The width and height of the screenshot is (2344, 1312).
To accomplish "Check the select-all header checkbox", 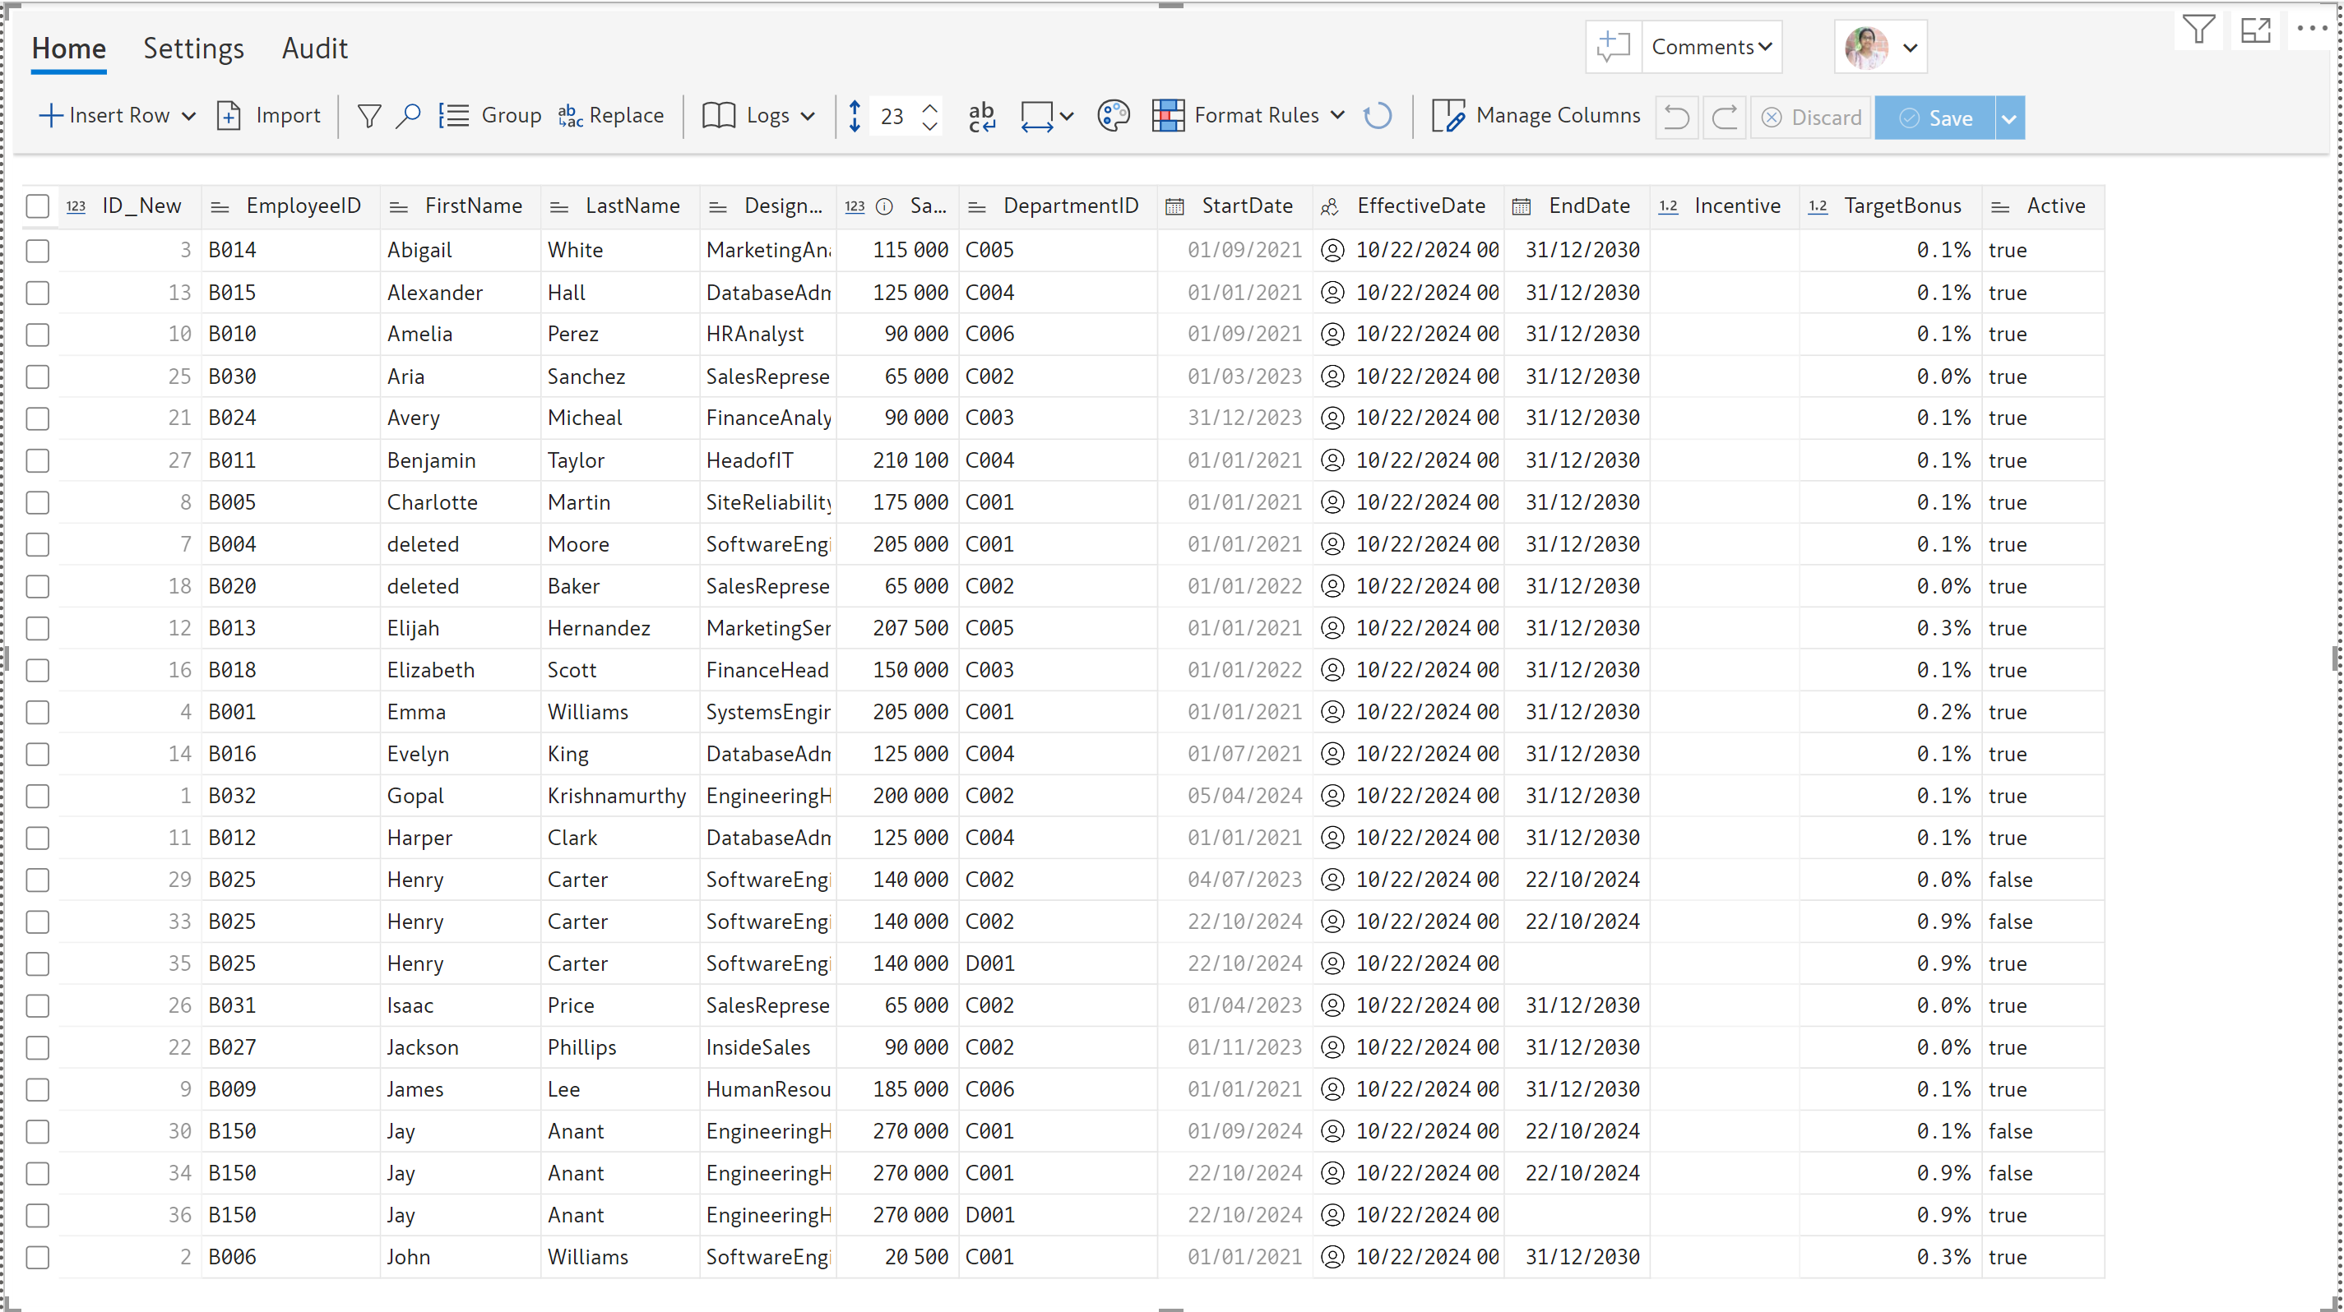I will click(x=37, y=206).
